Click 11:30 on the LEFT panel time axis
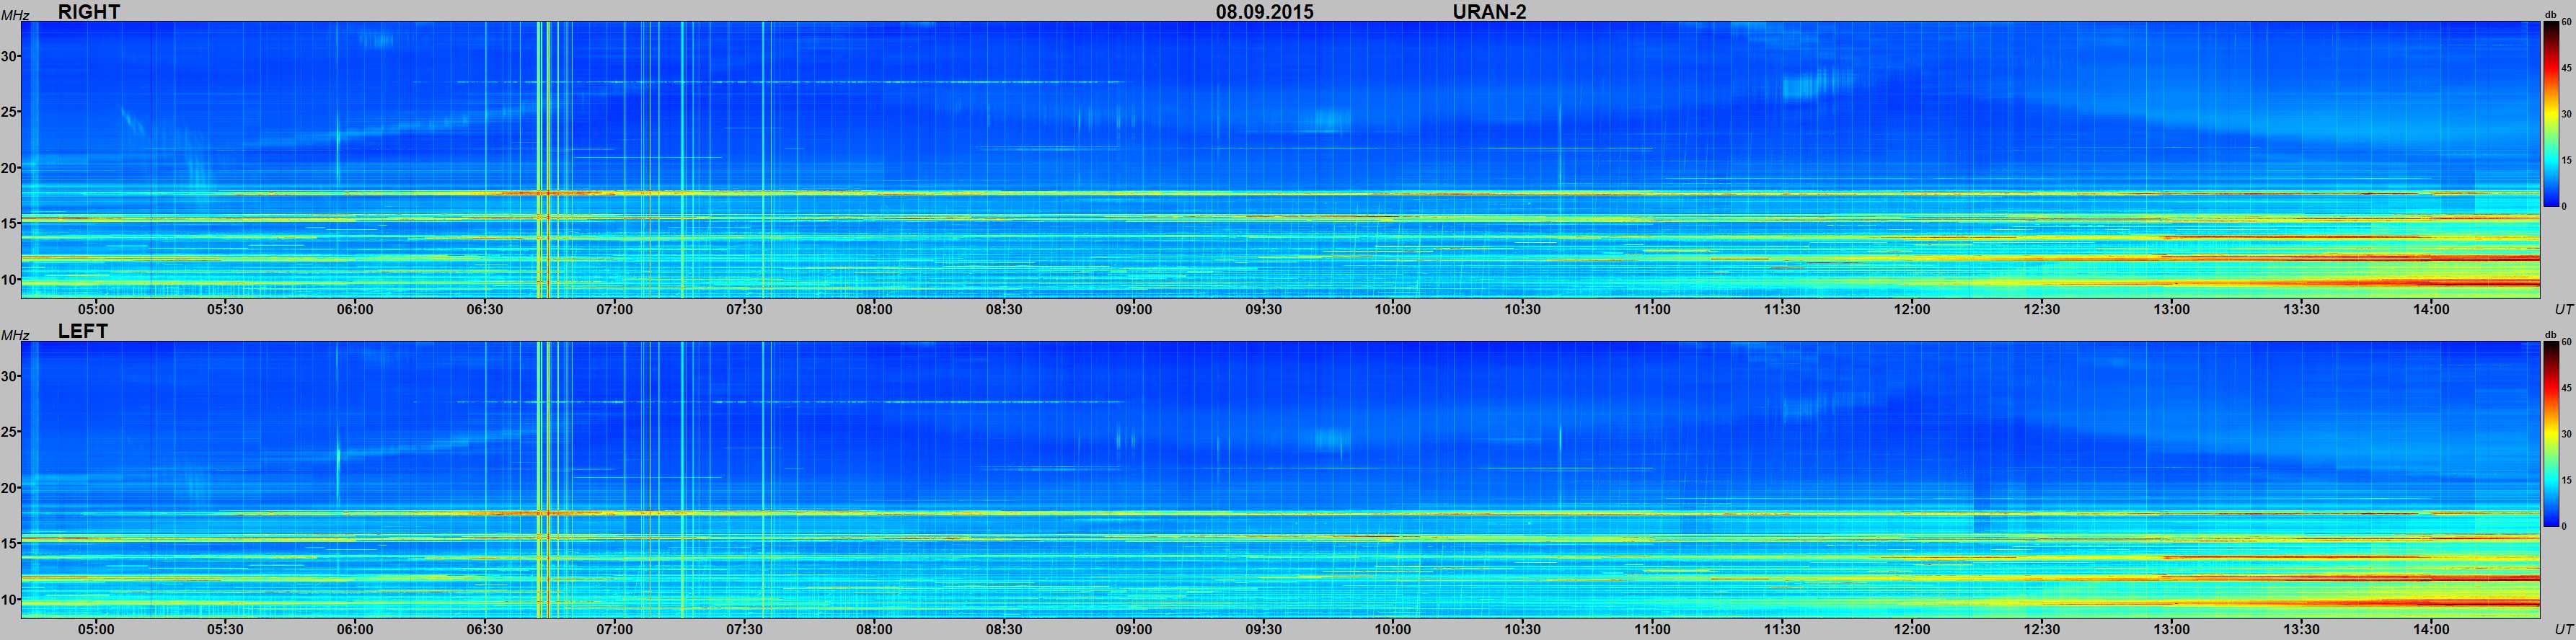 click(1783, 629)
